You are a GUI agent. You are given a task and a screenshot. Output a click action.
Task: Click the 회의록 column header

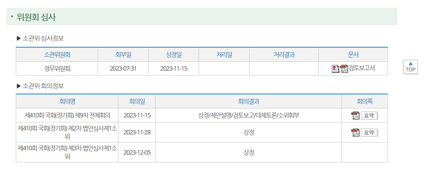(x=365, y=101)
